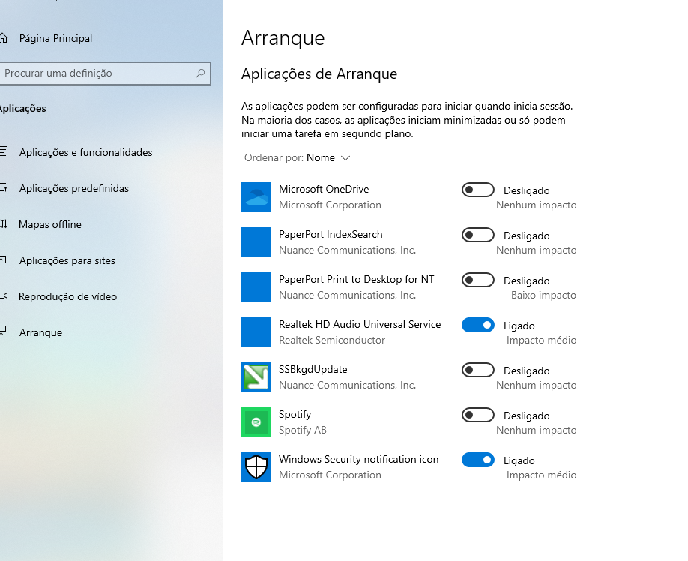Click the SSBkgdUpdate green arrow icon
Viewport: 688px width, 561px height.
(256, 377)
